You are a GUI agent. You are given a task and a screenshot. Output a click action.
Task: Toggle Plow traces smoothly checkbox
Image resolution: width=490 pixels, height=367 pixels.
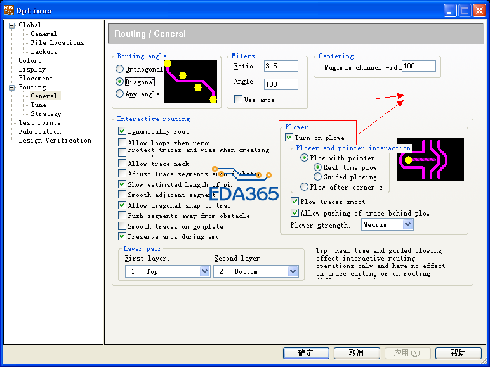(x=295, y=202)
